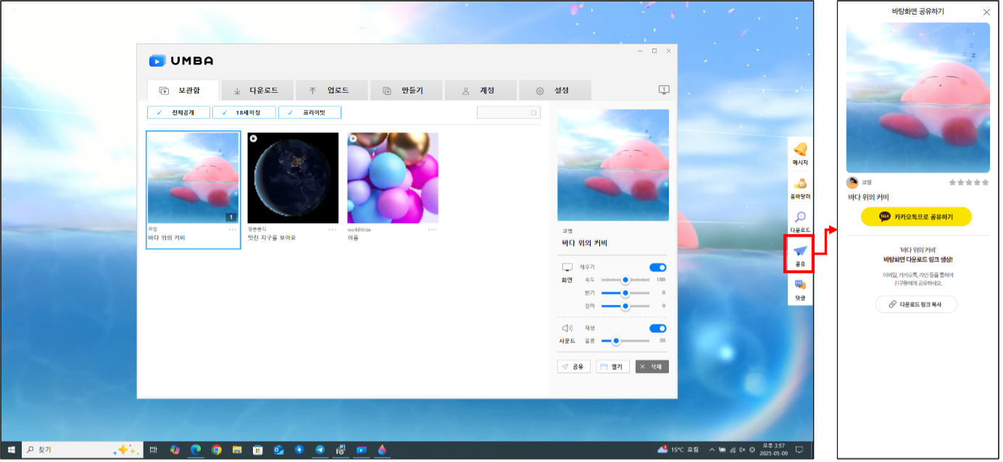Close the 바탕화면 공유하기 panel
Image resolution: width=1003 pixels, height=462 pixels.
point(986,12)
